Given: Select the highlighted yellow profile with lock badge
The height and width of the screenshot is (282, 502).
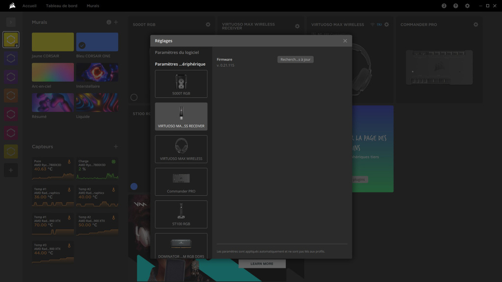Looking at the screenshot, I should coord(11,40).
